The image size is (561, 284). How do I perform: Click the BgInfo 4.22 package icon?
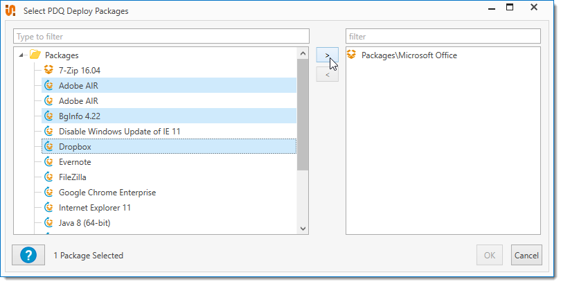point(48,116)
